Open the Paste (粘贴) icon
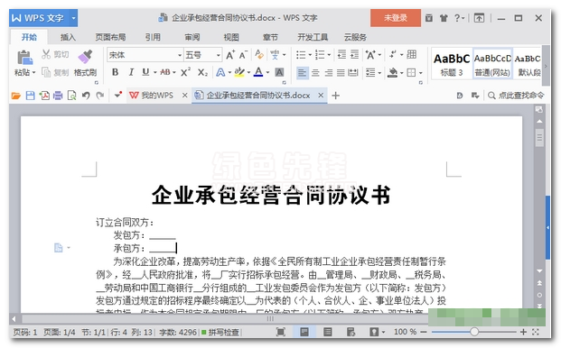561x348 pixels. point(24,58)
